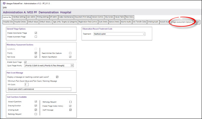Image resolution: width=202 pixels, height=119 pixels.
Task: Toggle Staff Message checkbox
Action: 70,110
